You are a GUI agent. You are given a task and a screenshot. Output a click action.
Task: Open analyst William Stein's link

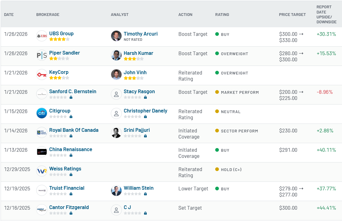point(139,188)
